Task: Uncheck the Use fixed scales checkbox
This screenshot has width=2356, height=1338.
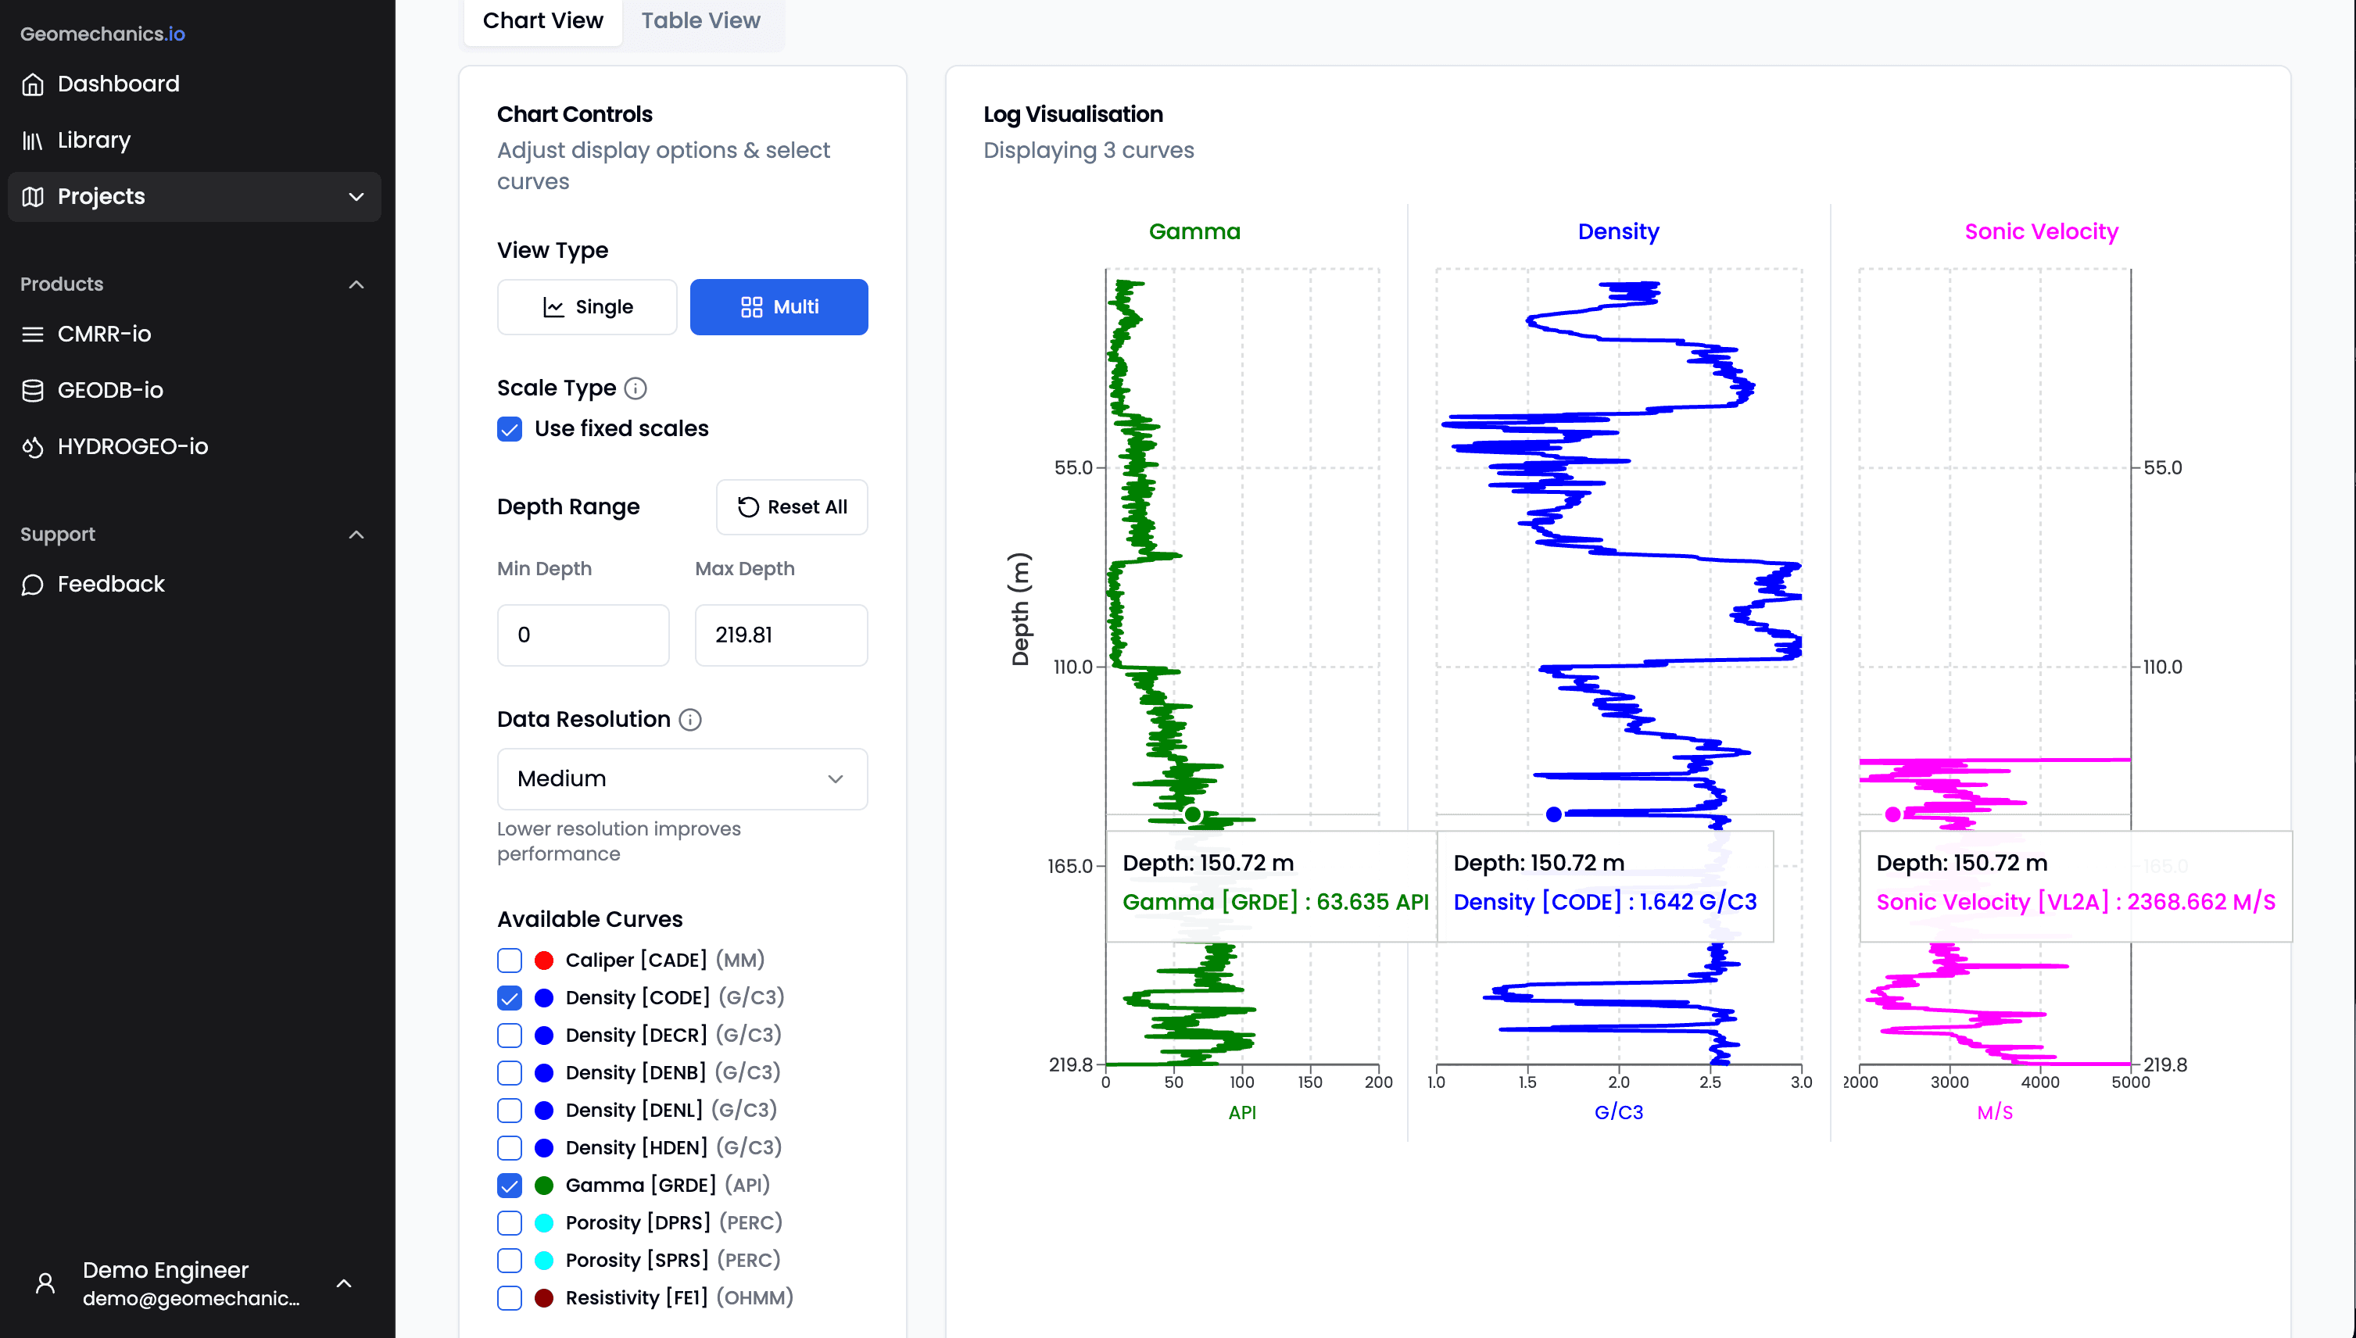Action: (510, 429)
